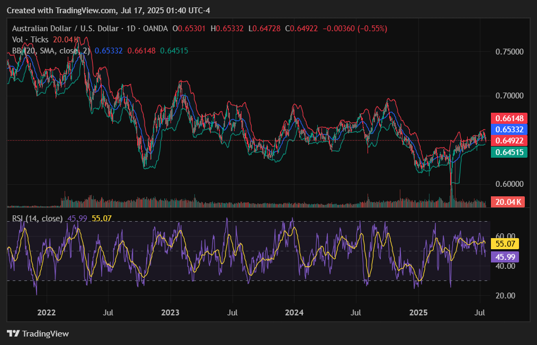
Task: Click the open value O0.65301
Action: point(189,29)
